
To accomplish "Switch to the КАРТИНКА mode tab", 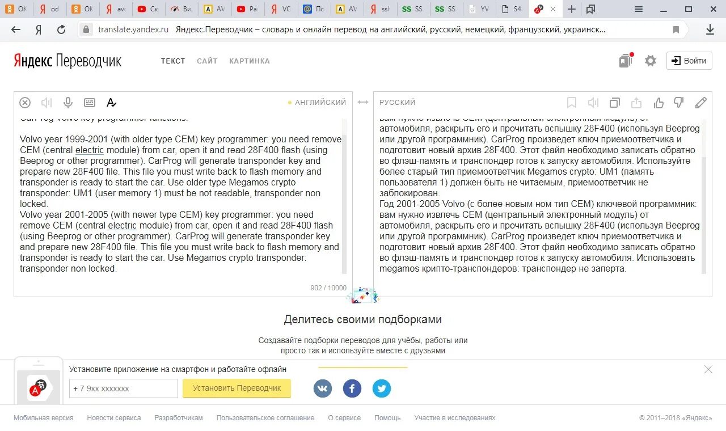I will tap(250, 61).
